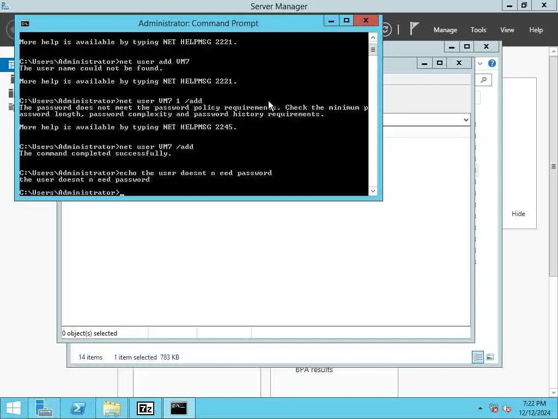
Task: Minimize the Command Prompt window
Action: click(x=331, y=21)
